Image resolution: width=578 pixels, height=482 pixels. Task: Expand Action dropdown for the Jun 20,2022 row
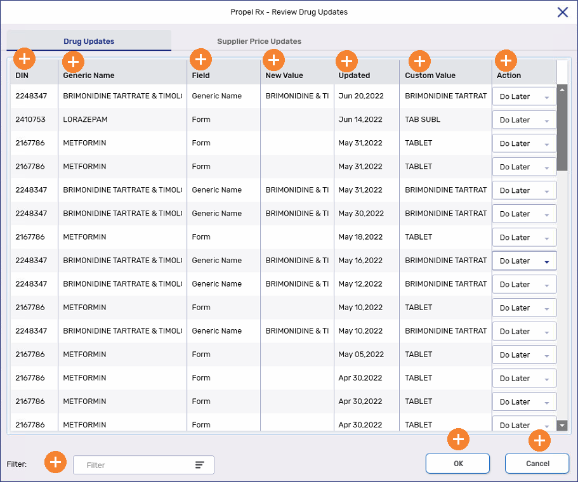(x=524, y=96)
